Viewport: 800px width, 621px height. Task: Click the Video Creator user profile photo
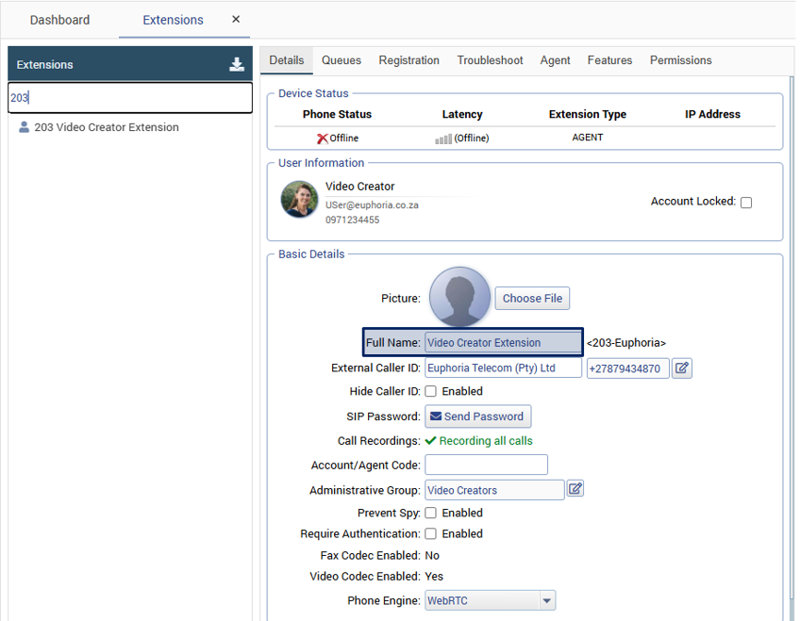click(300, 199)
